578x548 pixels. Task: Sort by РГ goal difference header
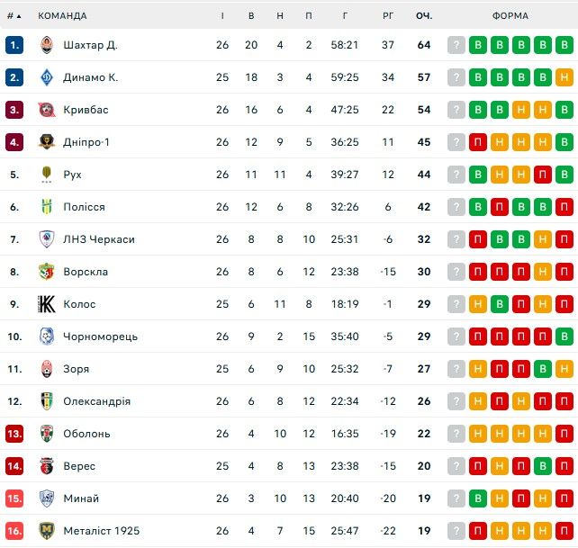pyautogui.click(x=388, y=15)
